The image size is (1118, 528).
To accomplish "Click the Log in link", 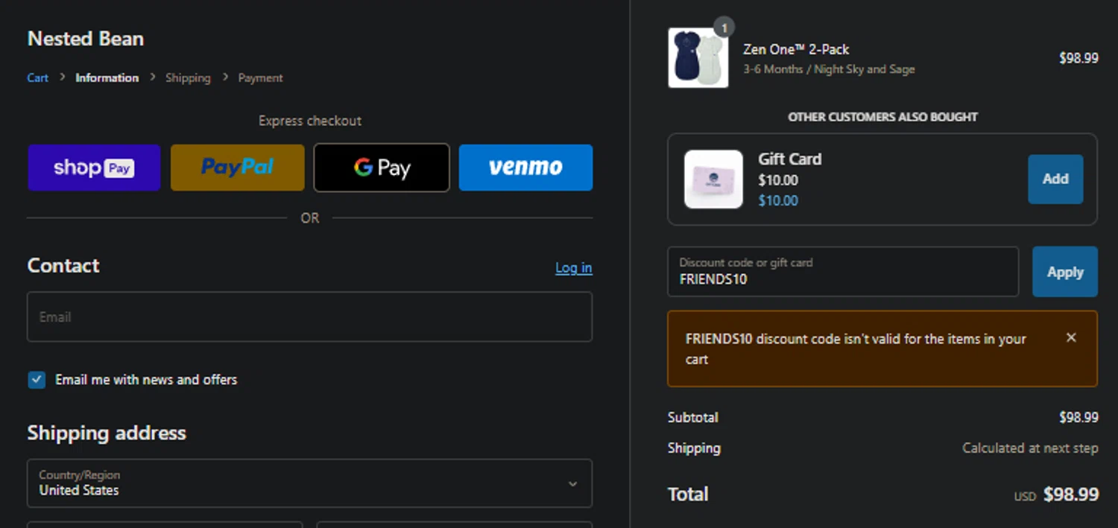I will click(574, 267).
